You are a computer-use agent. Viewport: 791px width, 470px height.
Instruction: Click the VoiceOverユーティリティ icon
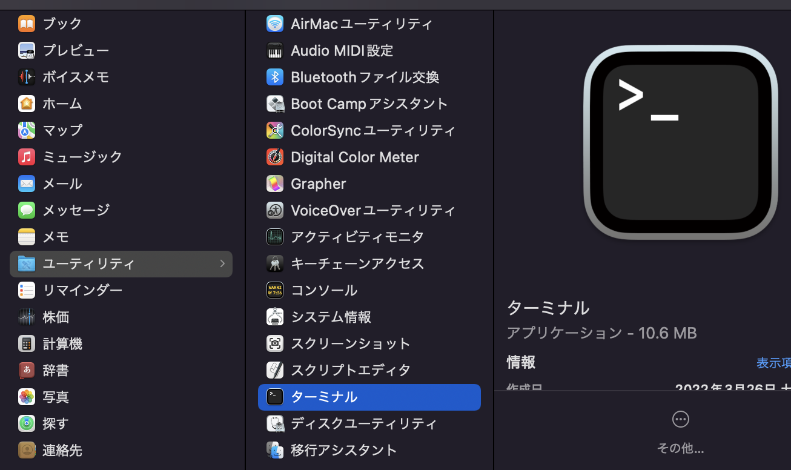point(275,211)
